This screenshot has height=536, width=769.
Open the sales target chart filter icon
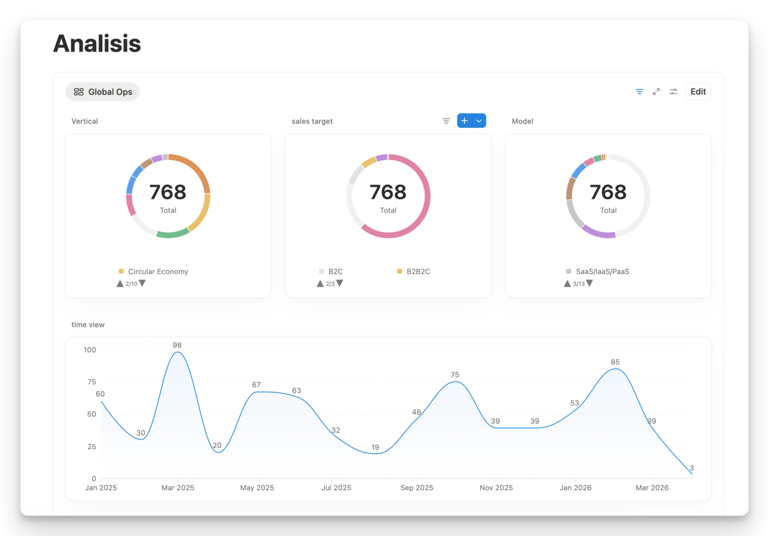point(446,121)
